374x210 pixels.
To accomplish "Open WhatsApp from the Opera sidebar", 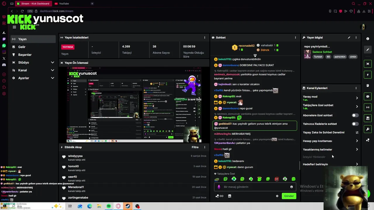I will click(4, 46).
